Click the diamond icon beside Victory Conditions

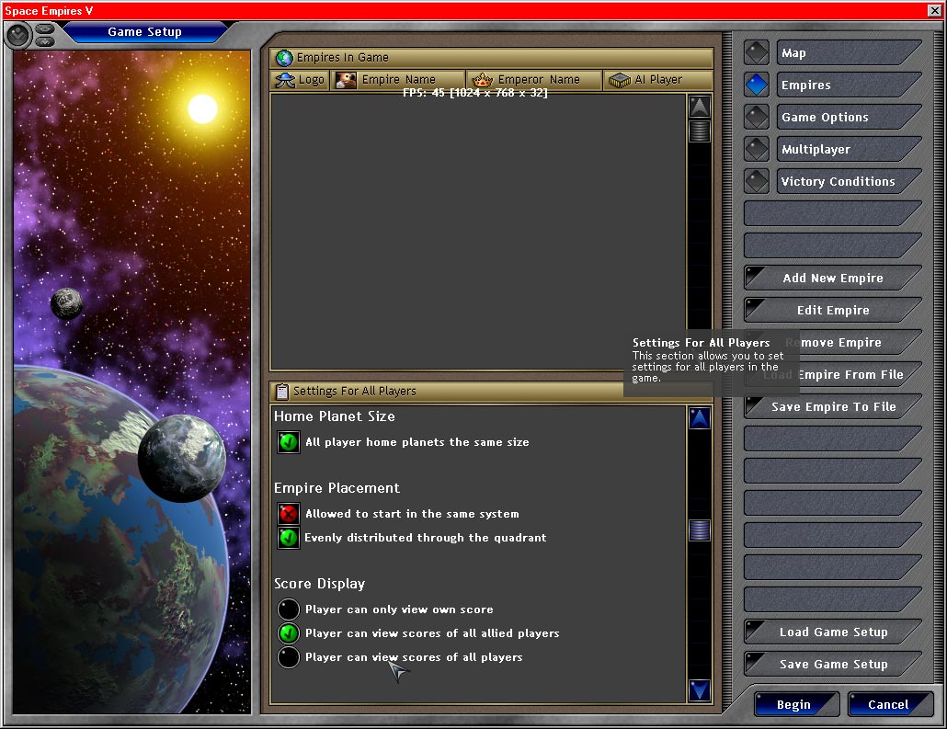[x=756, y=182]
